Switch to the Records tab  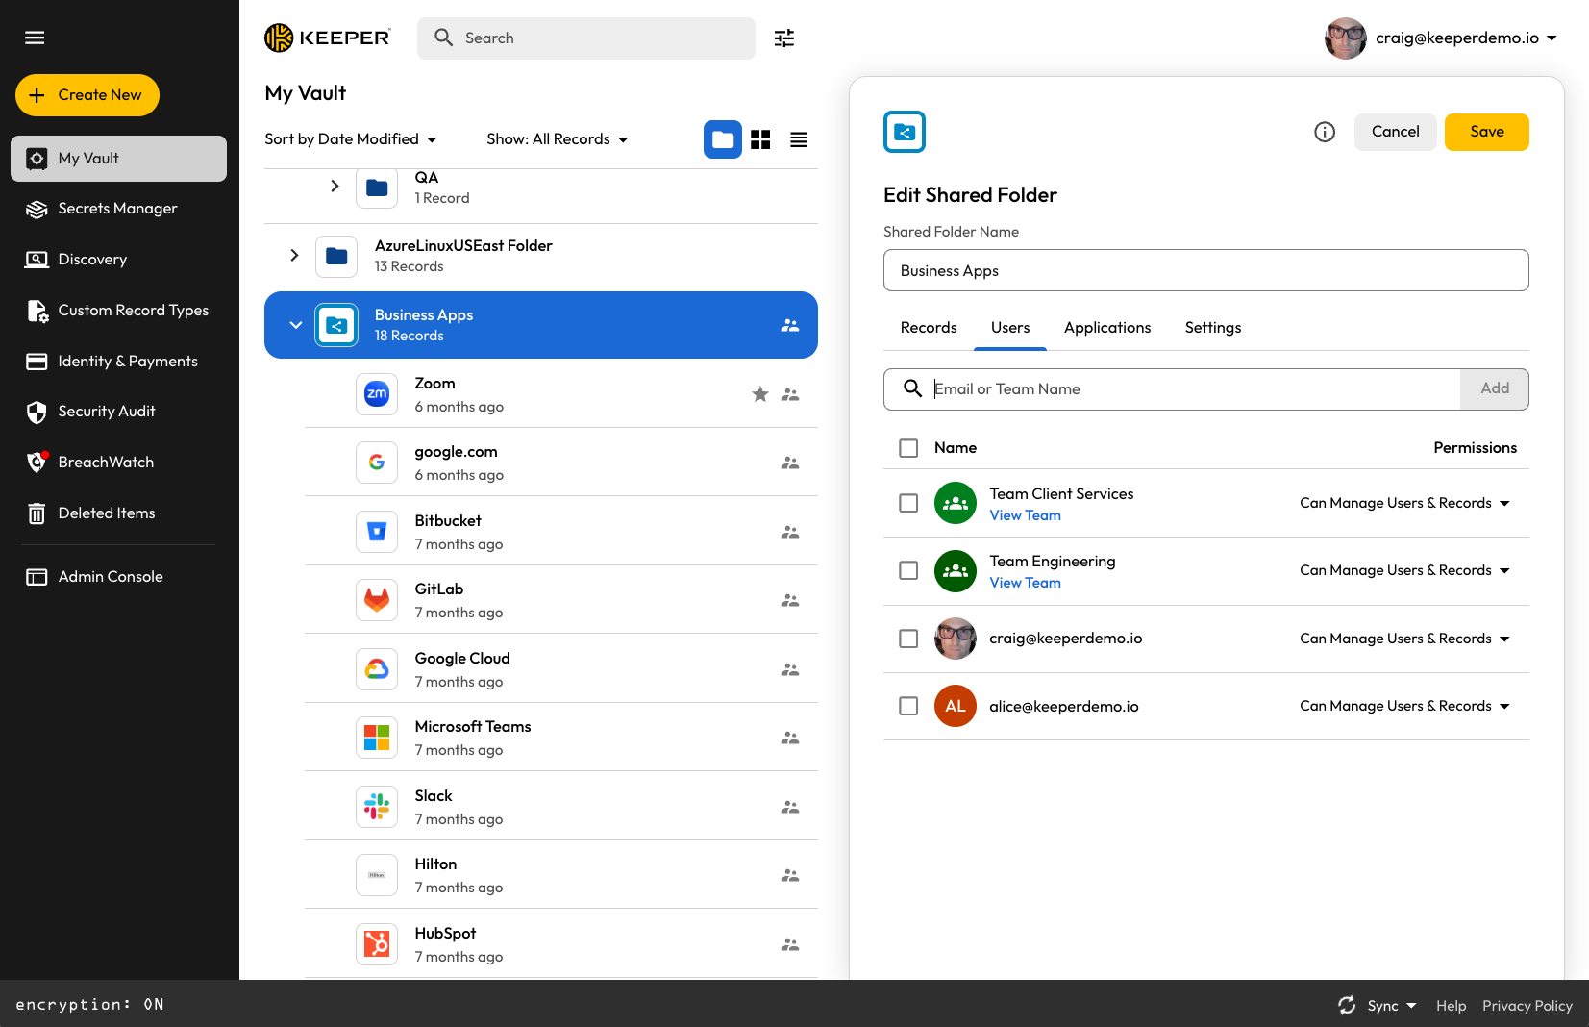click(x=929, y=328)
